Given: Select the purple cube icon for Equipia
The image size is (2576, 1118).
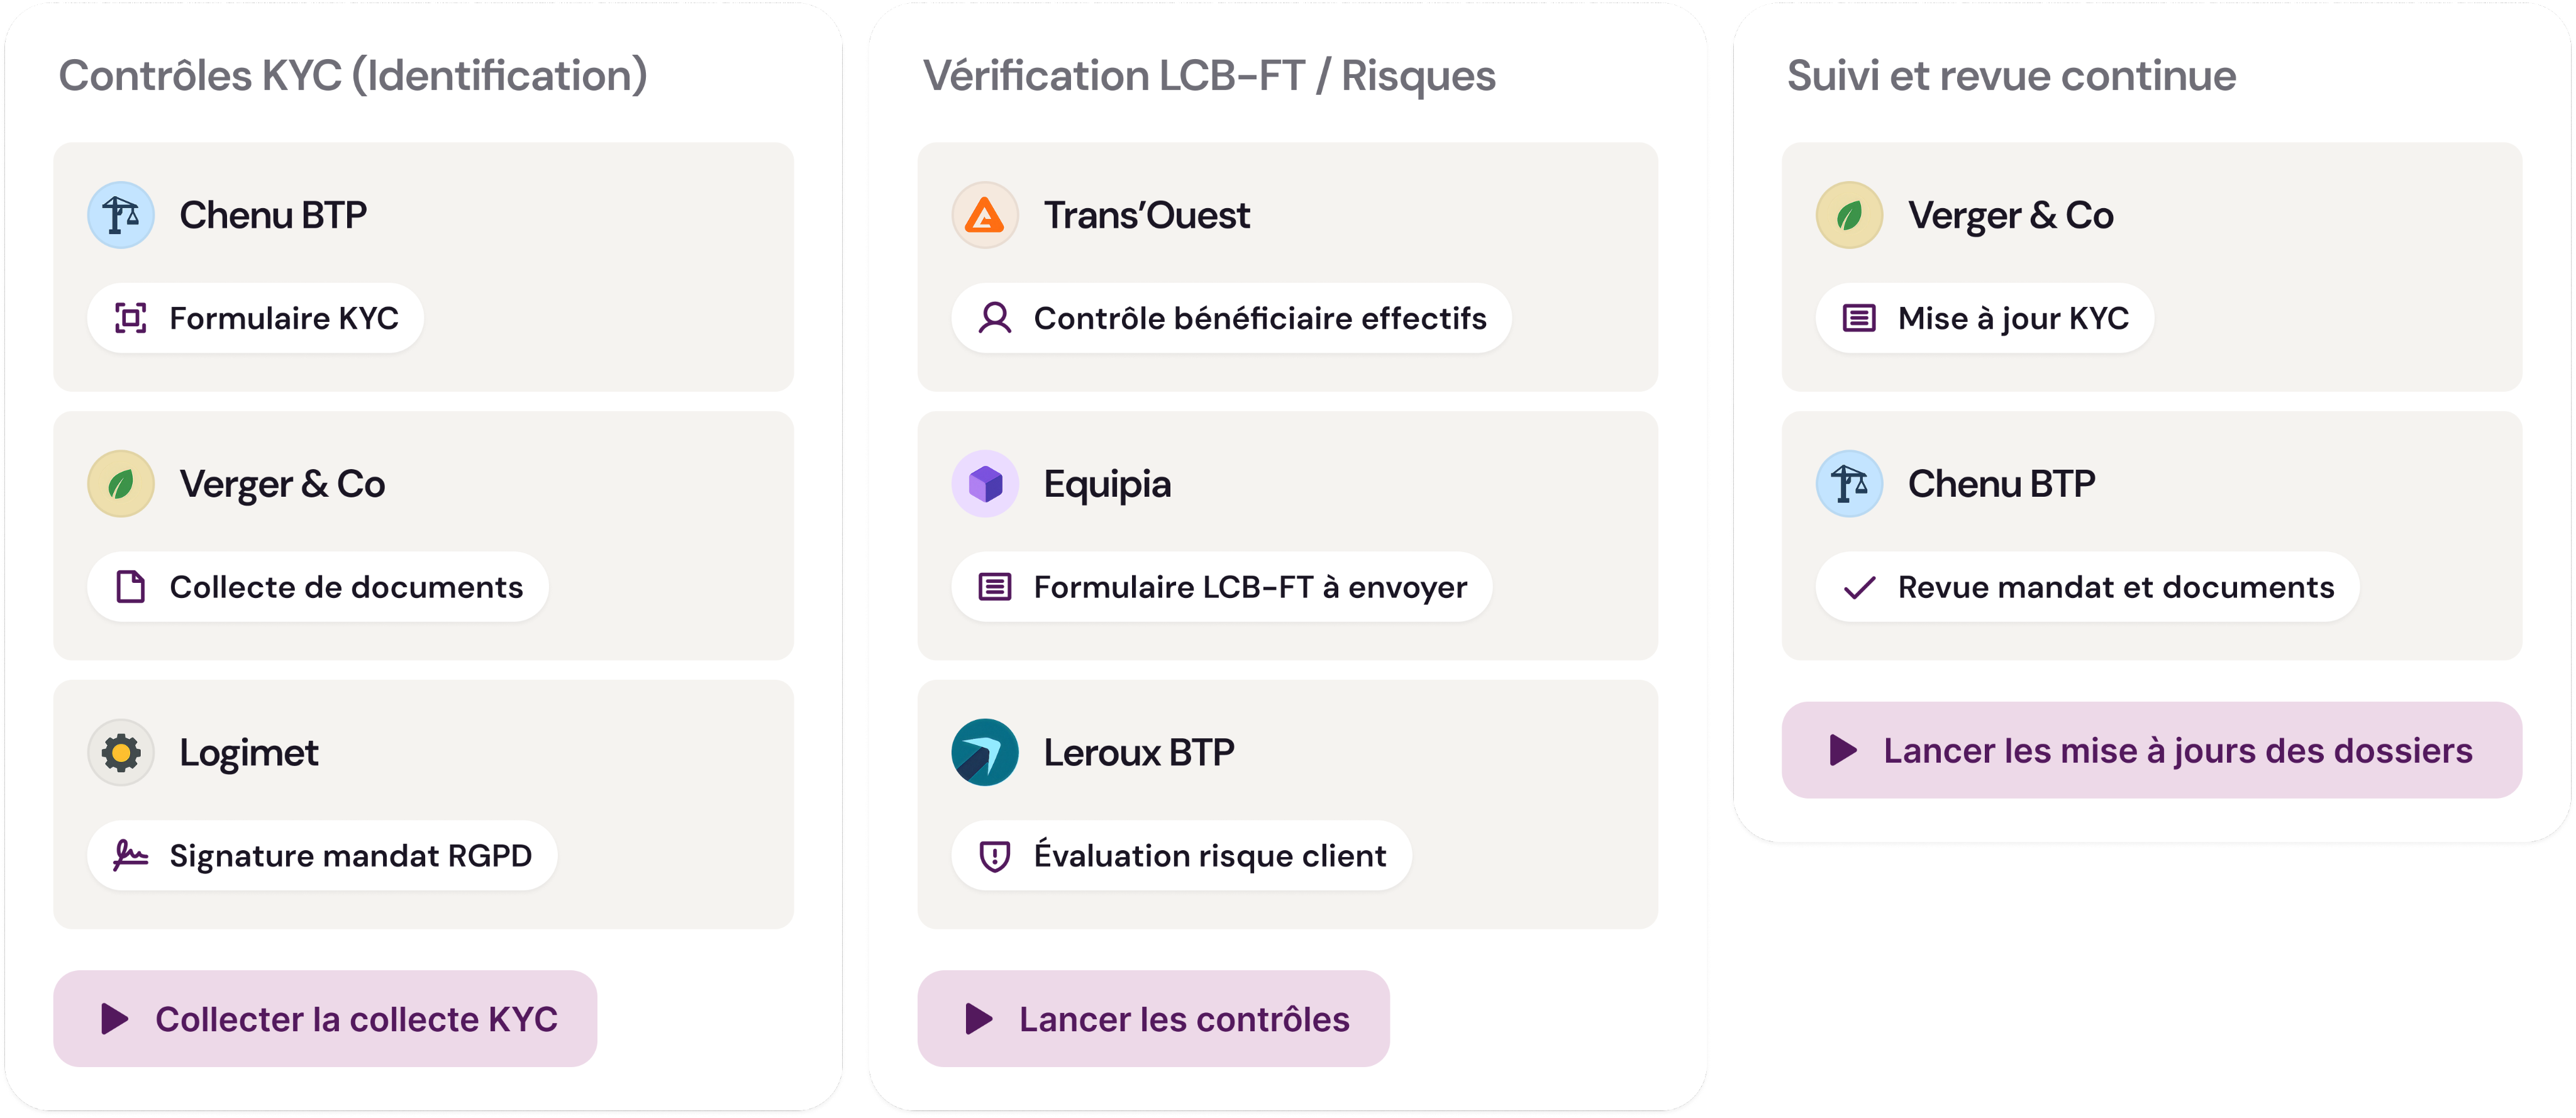Looking at the screenshot, I should click(x=986, y=483).
